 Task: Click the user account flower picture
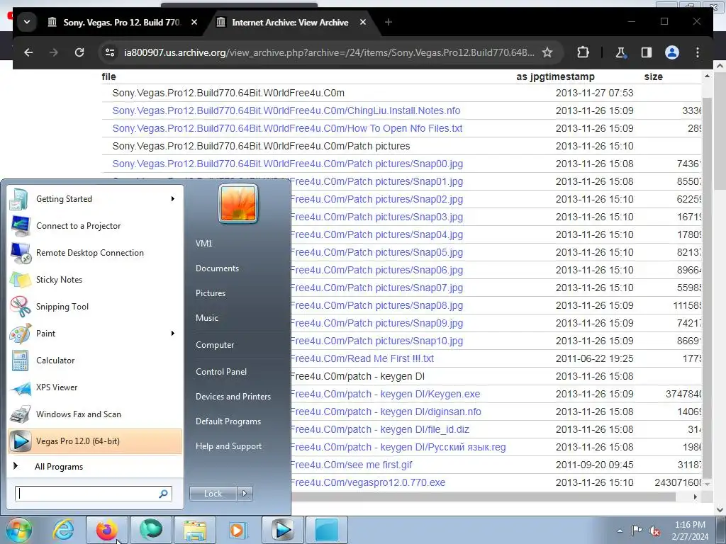click(238, 203)
